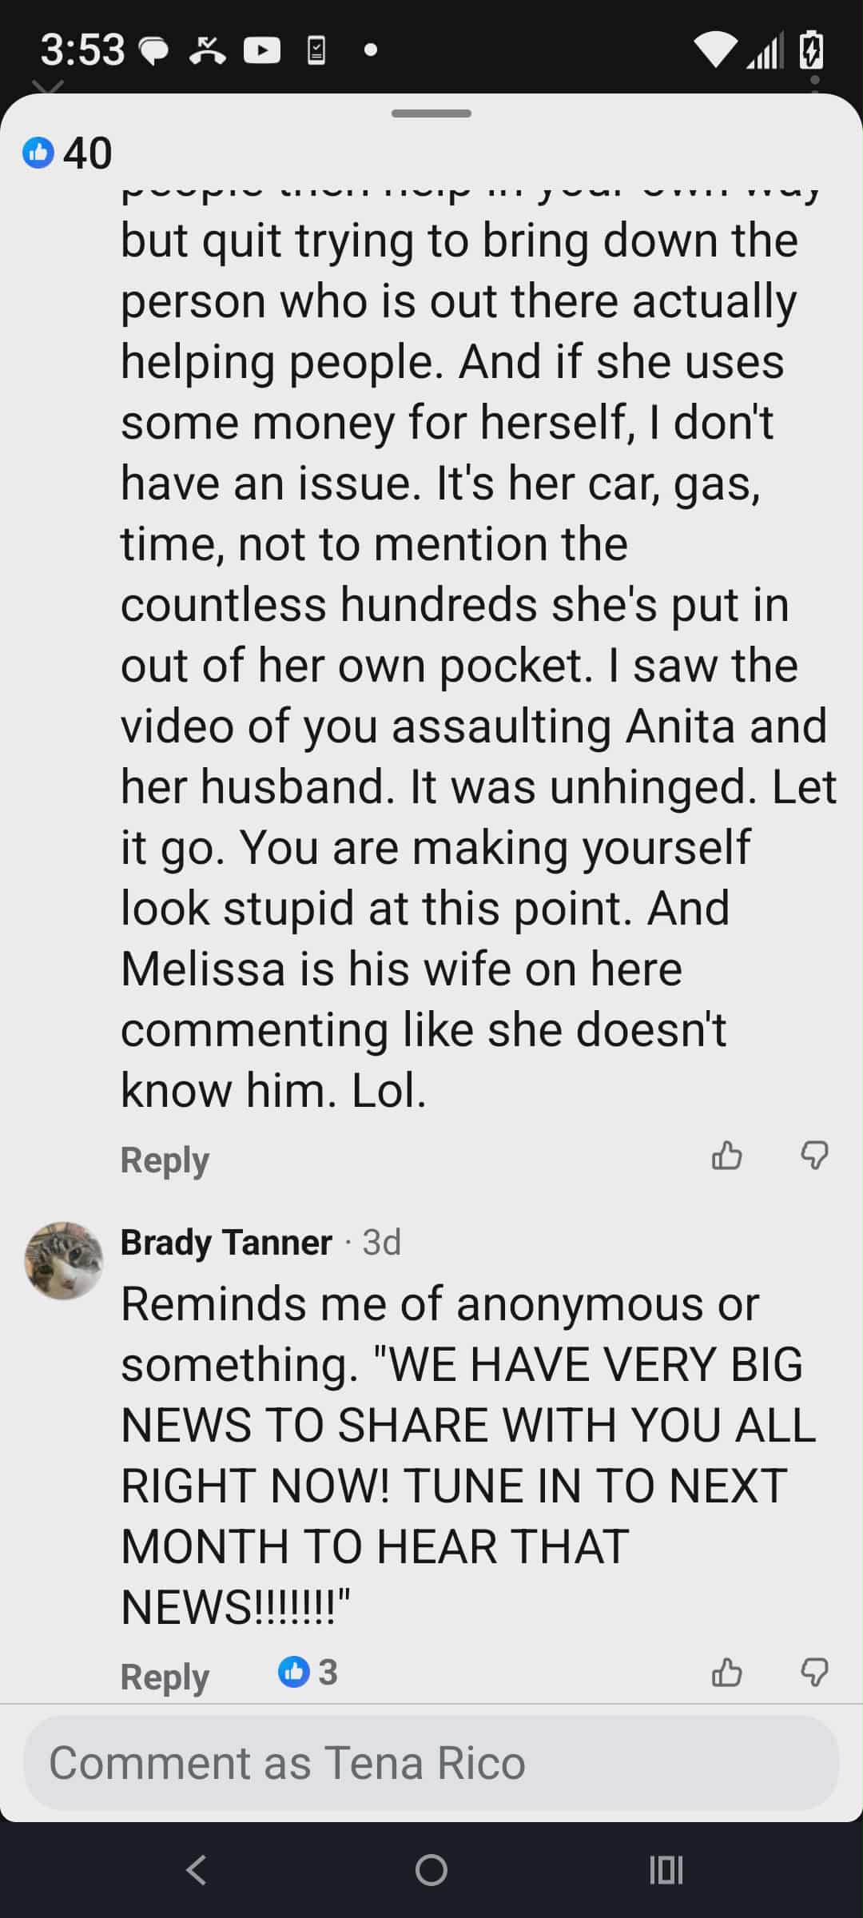This screenshot has height=1918, width=863.
Task: Tap the Wi-Fi signal icon in status bar
Action: tap(716, 51)
